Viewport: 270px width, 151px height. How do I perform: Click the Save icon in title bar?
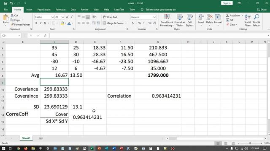tap(5, 3)
